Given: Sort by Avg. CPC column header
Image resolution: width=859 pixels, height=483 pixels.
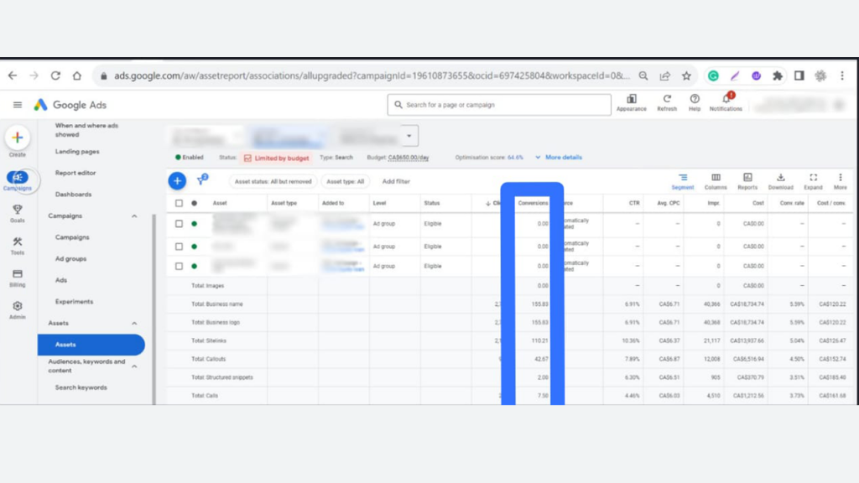Looking at the screenshot, I should [x=669, y=203].
